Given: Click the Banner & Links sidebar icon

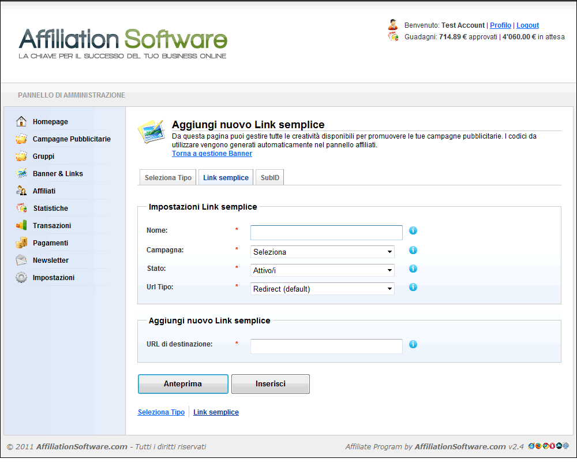Looking at the screenshot, I should point(21,173).
